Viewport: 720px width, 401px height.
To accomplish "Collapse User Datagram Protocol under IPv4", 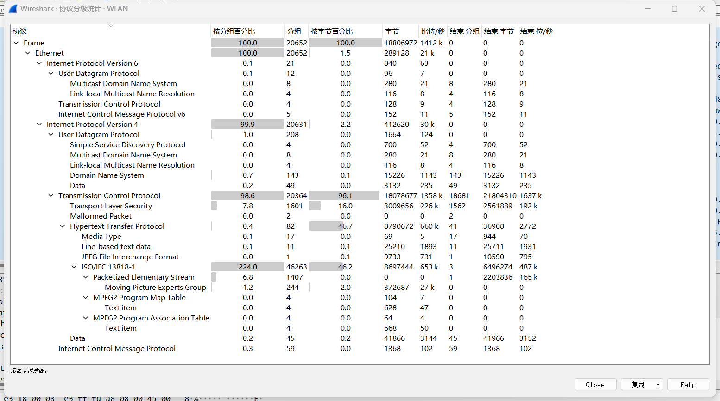I will pyautogui.click(x=51, y=135).
